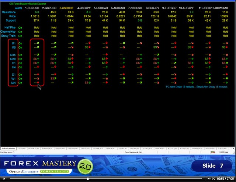Click the Half Pike Hold under EURUSD

tap(37, 28)
